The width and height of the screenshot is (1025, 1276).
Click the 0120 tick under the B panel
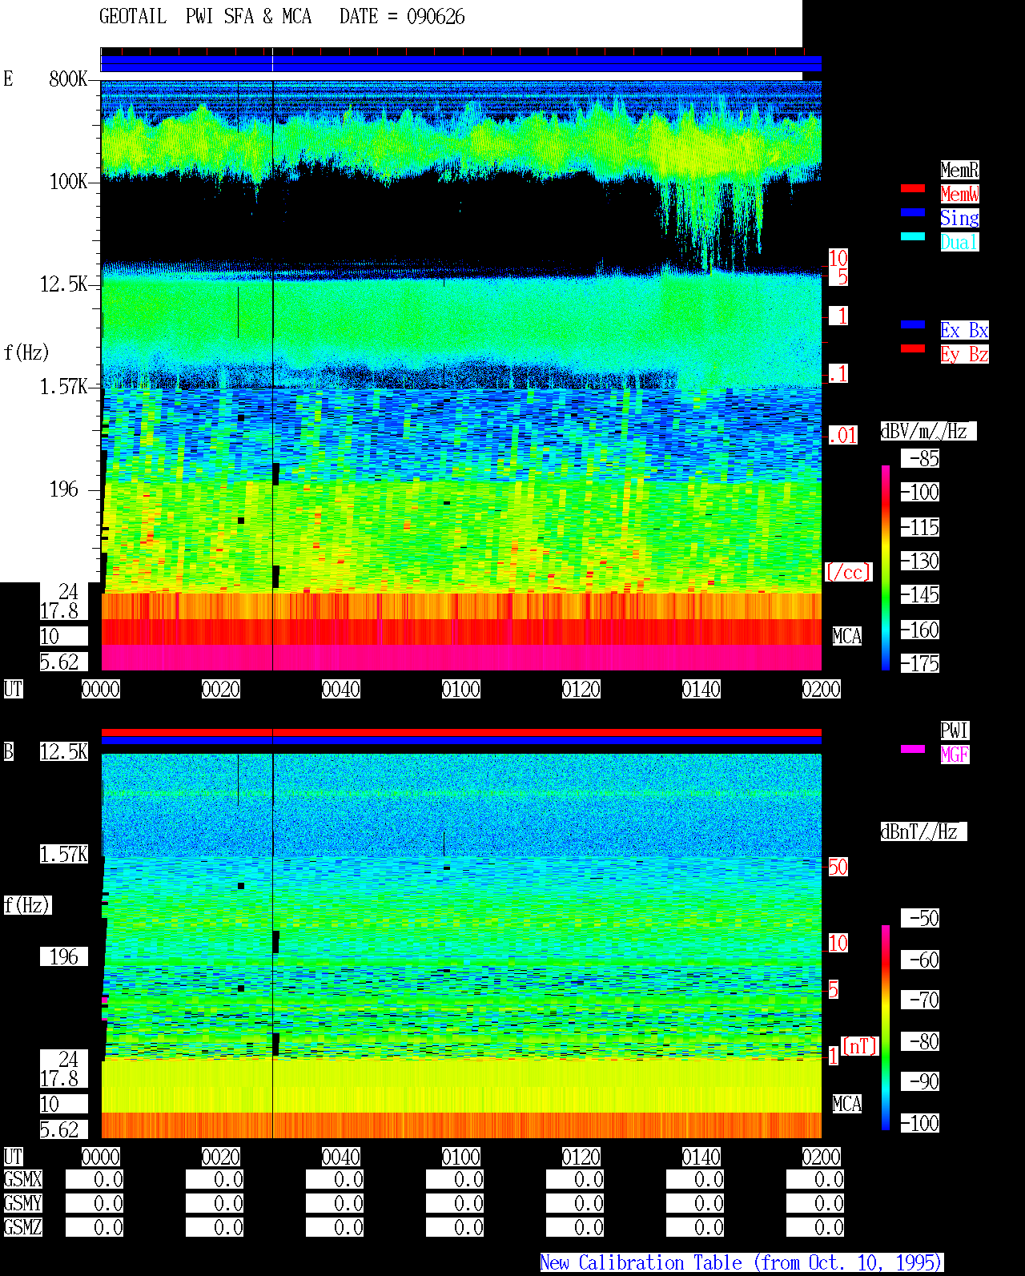point(581,1157)
